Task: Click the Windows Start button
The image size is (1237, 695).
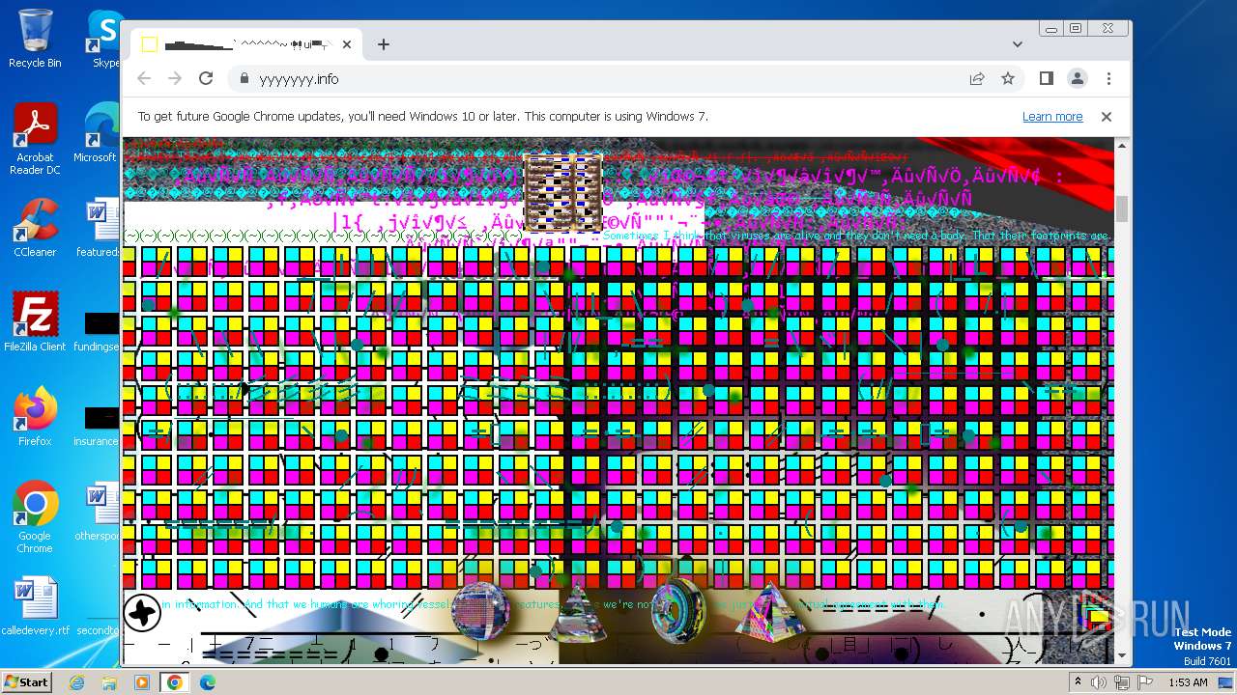Action: [26, 681]
